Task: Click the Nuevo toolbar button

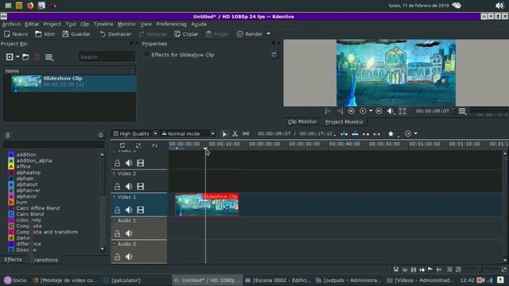Action: tap(16, 33)
